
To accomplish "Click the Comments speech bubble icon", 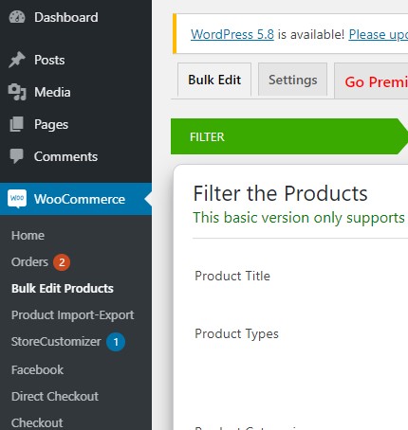I will coord(16,156).
